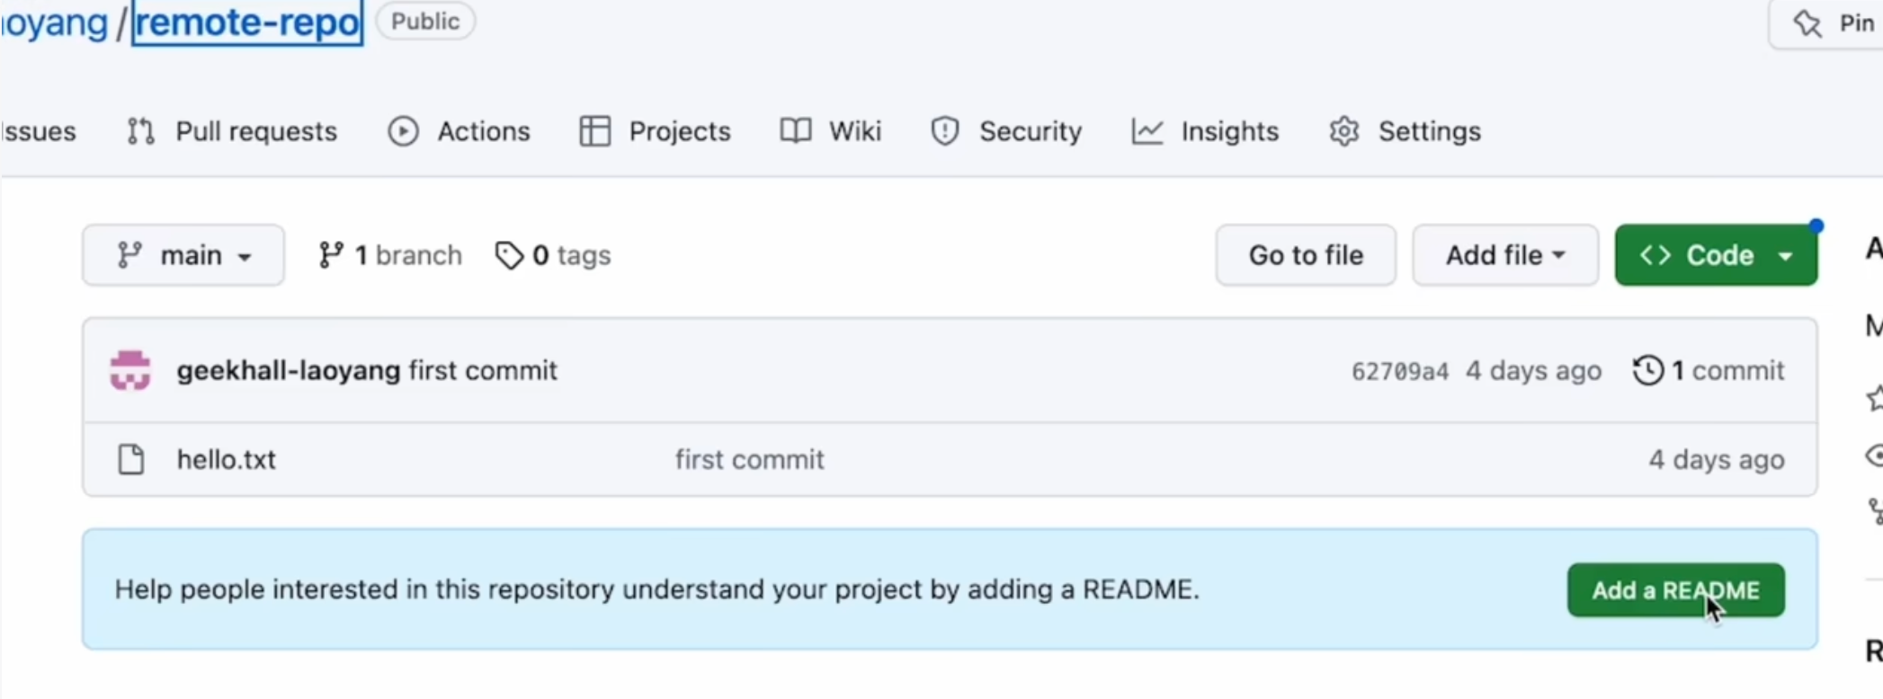The height and width of the screenshot is (699, 1883).
Task: View the 1 branch link
Action: 389,255
